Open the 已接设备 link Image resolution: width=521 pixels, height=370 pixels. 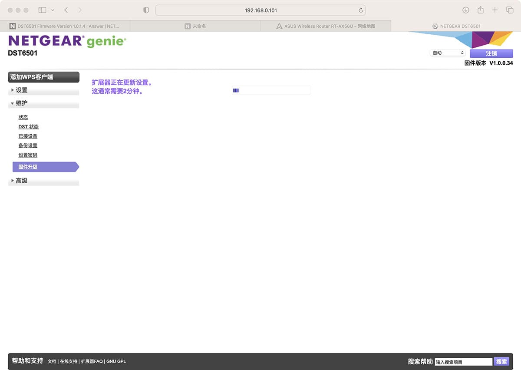coord(28,136)
